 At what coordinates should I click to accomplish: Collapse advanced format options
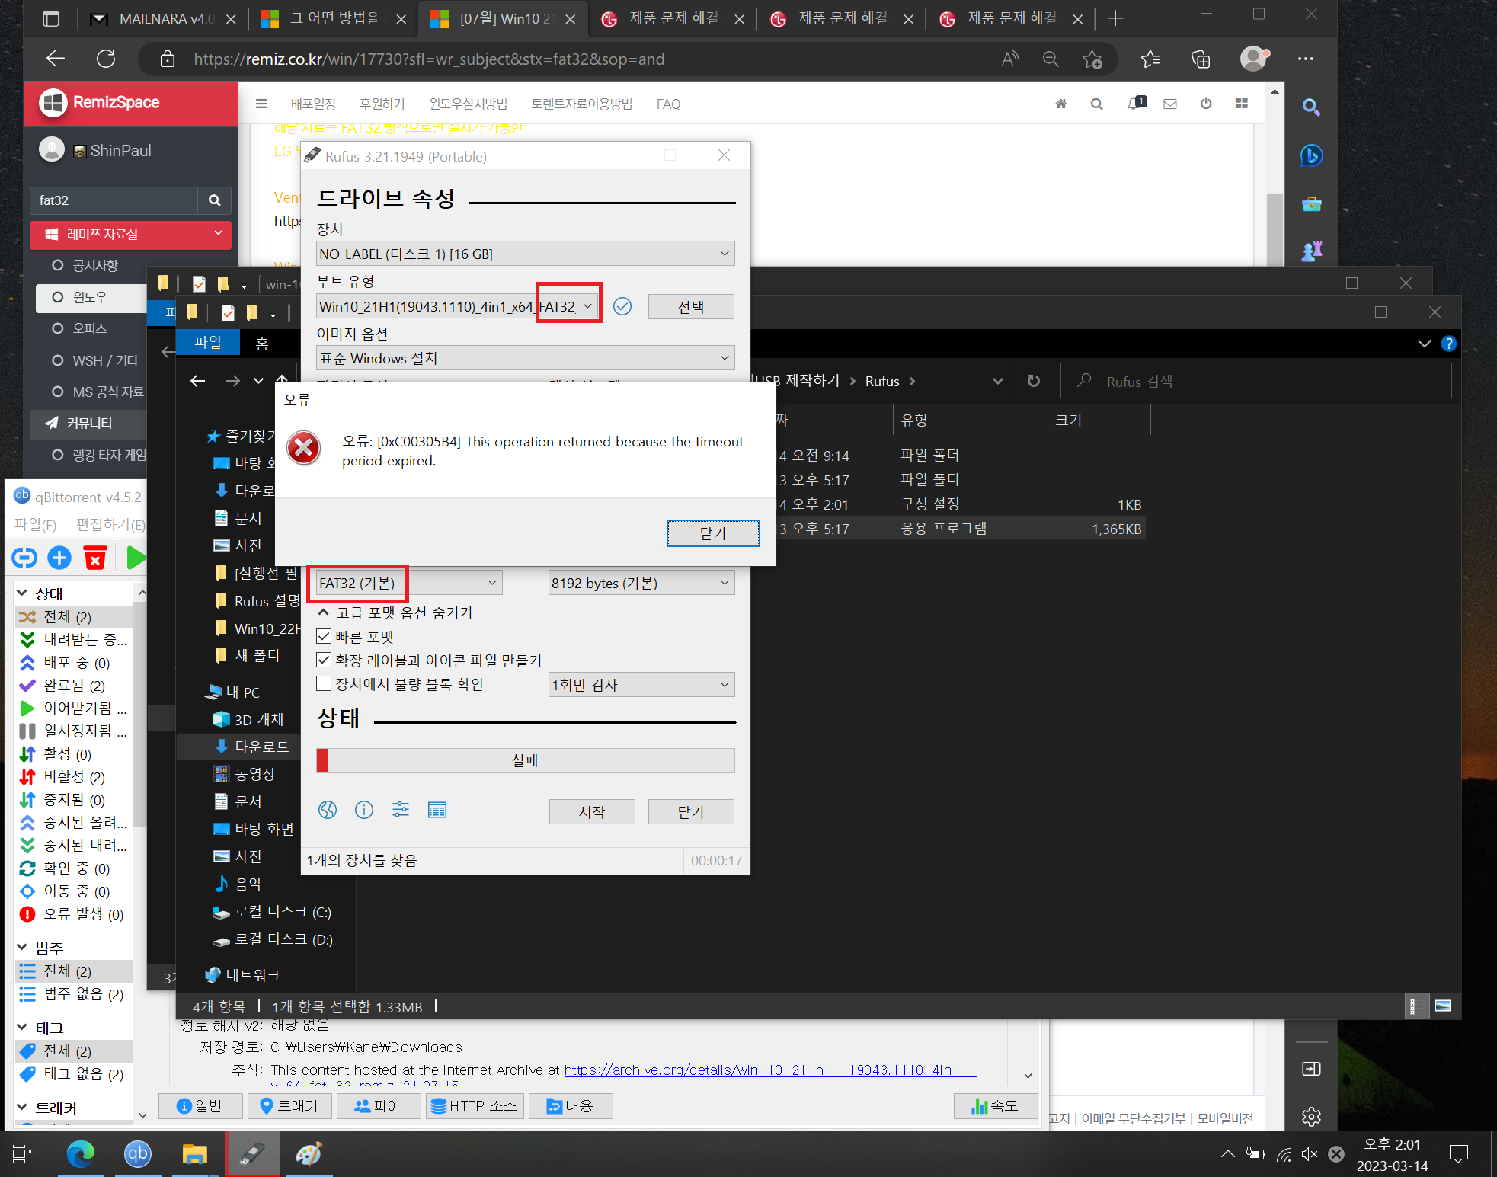point(395,612)
